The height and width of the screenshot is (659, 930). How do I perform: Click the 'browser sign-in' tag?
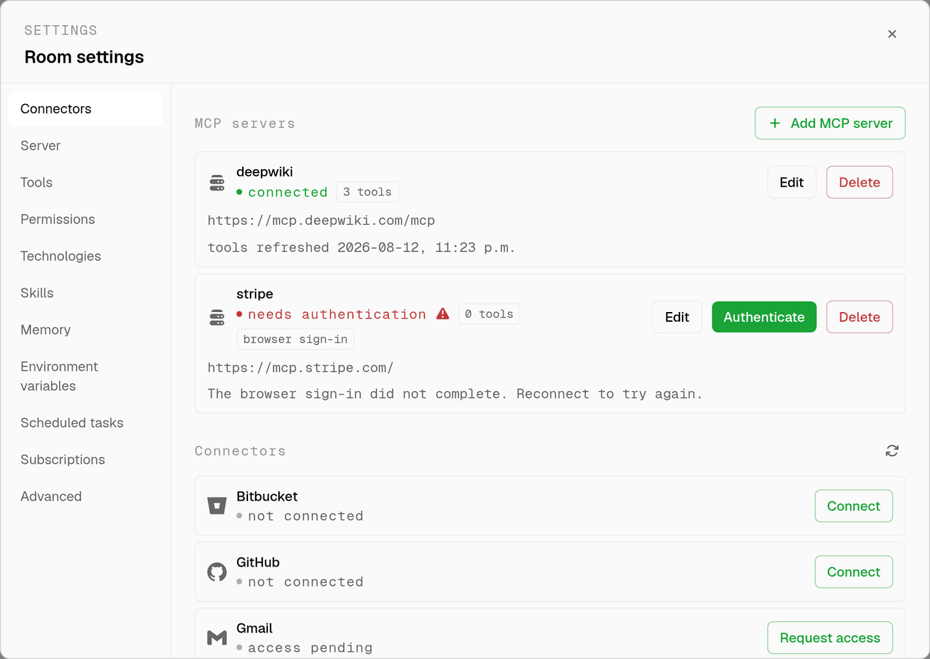click(295, 339)
